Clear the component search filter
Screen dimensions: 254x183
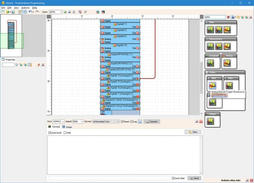pos(229,17)
